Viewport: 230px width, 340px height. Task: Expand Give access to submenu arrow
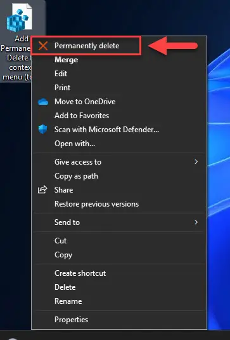pos(196,162)
